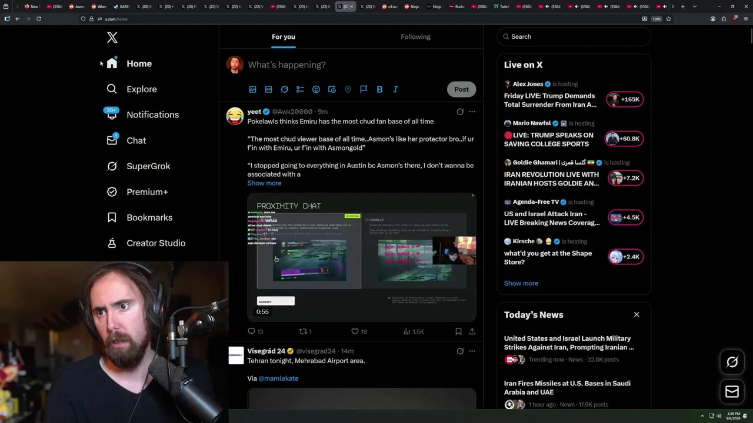This screenshot has height=423, width=753.
Task: Like yeet's post with 18 likes
Action: click(359, 331)
